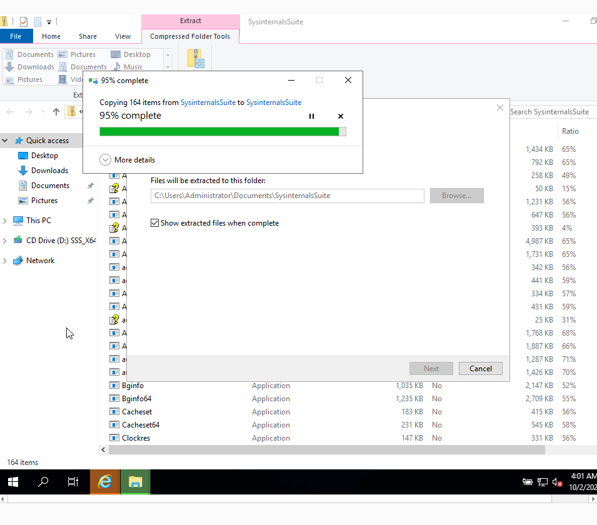
Task: Cancel the copy with the X icon
Action: [340, 116]
